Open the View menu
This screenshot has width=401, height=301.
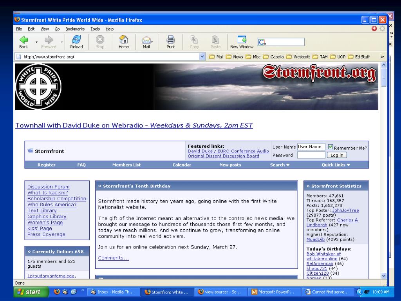[45, 29]
